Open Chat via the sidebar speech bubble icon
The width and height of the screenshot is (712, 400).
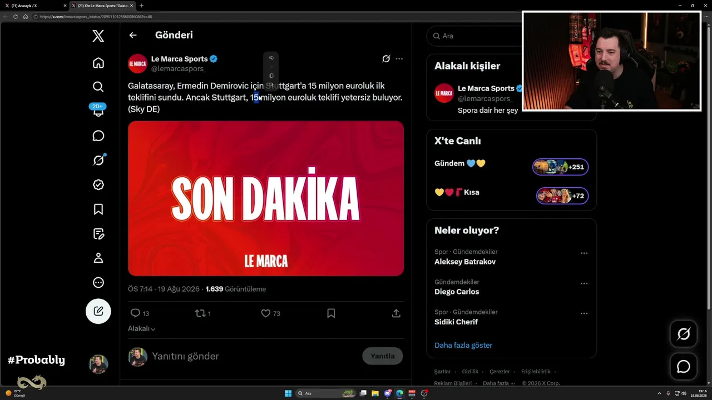tap(98, 136)
